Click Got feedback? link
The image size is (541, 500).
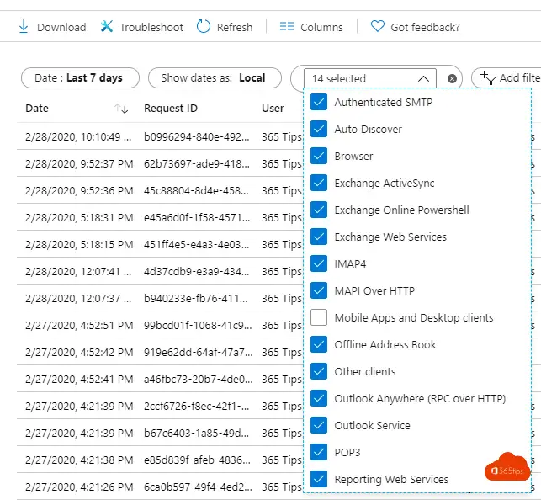click(425, 27)
